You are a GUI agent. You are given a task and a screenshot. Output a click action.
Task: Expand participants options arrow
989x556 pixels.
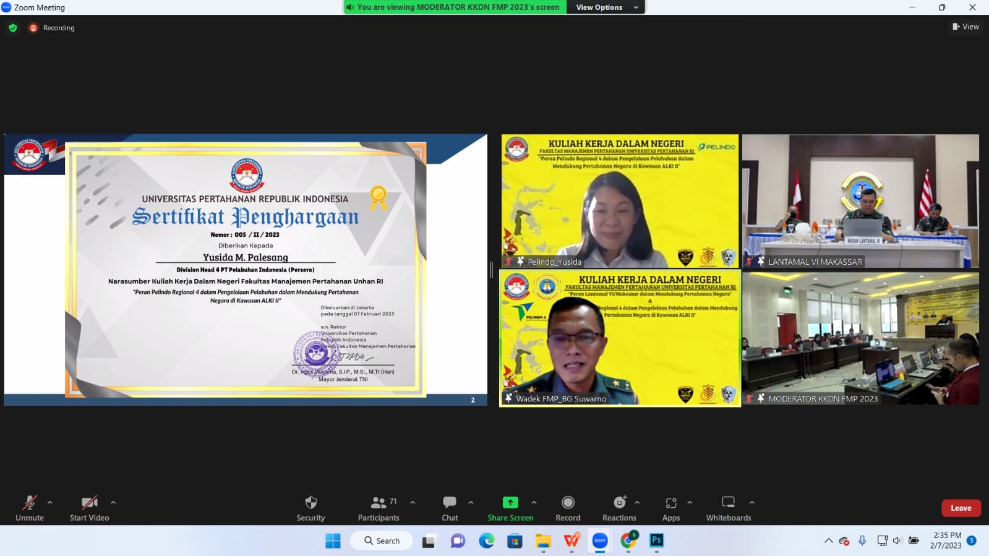point(413,502)
